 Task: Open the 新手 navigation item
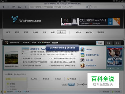[x=17, y=32]
